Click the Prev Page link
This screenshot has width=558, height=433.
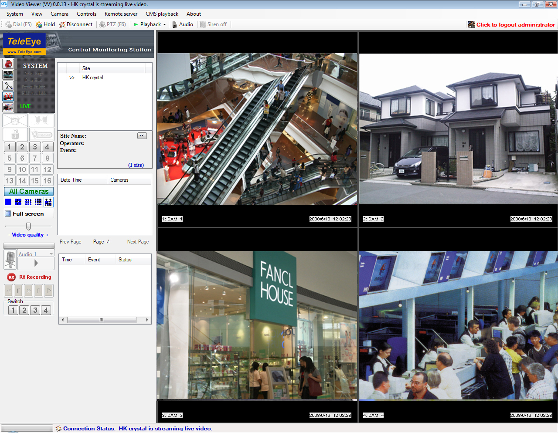point(70,242)
